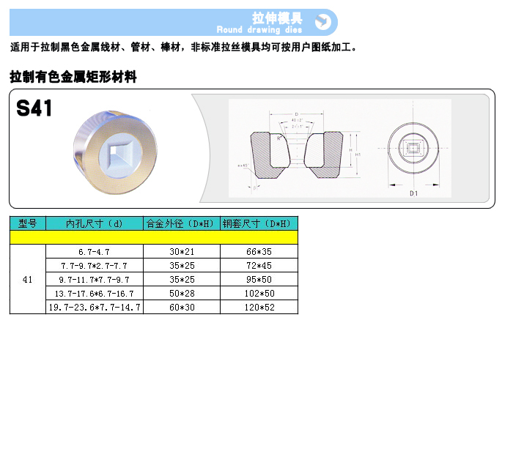Click the 6.7-4.7 inner hole size cell

coord(94,251)
